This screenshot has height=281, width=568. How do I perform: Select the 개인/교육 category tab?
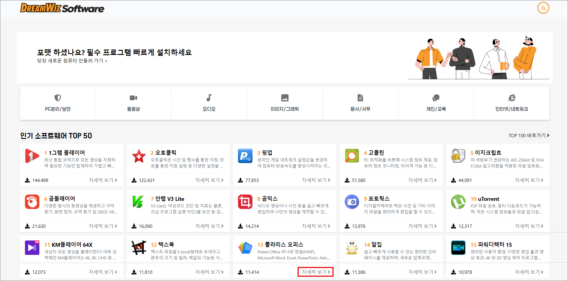(x=436, y=103)
